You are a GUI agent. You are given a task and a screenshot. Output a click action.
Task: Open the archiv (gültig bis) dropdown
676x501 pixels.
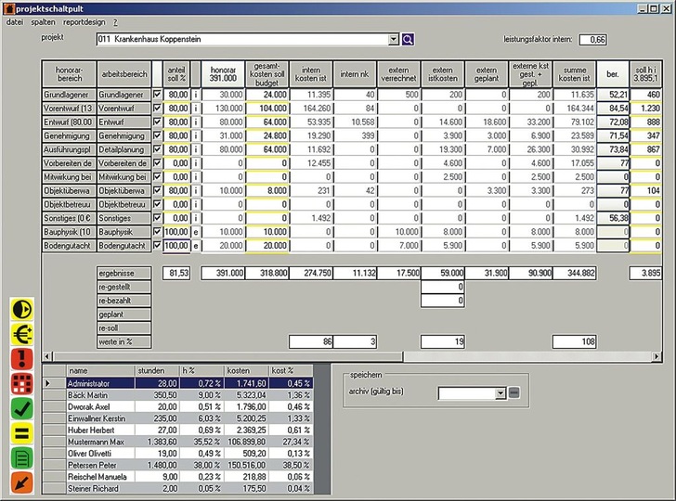pyautogui.click(x=500, y=393)
